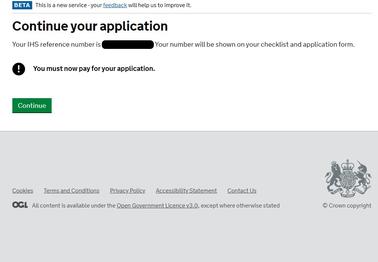Open the Accessibility Statement link

(x=186, y=191)
